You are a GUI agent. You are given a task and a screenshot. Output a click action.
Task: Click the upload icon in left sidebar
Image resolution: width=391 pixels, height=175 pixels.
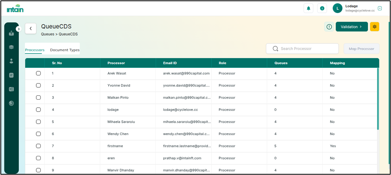coord(11,33)
